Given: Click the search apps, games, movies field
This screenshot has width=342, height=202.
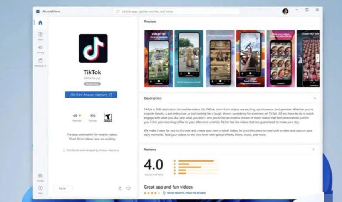Looking at the screenshot, I should [x=176, y=11].
